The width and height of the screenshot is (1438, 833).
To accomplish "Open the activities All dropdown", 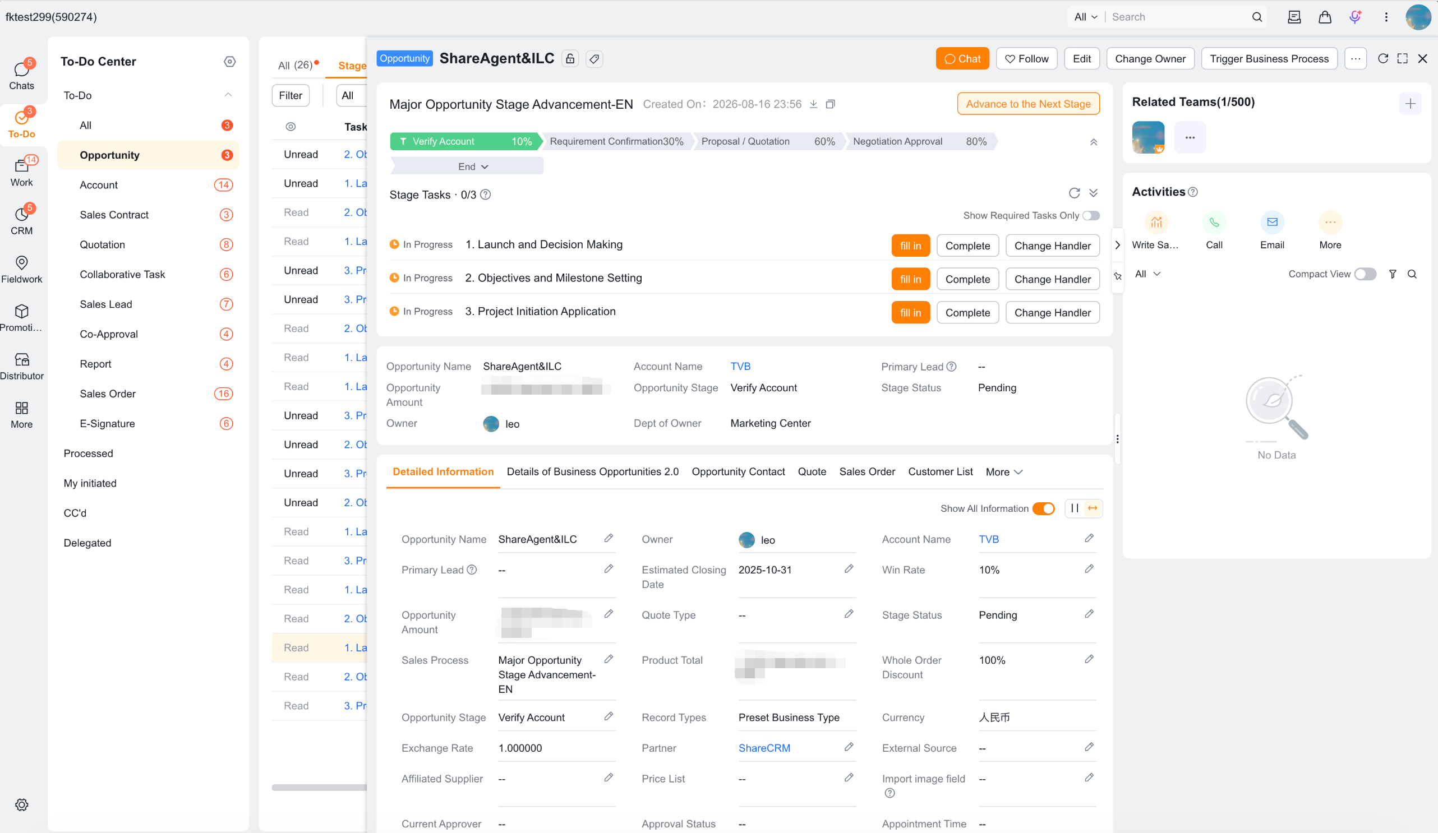I will pos(1147,274).
